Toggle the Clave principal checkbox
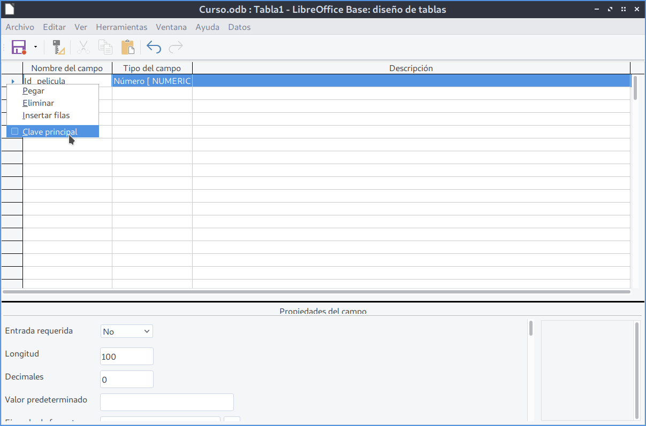Viewport: 646px width, 426px height. tap(15, 131)
